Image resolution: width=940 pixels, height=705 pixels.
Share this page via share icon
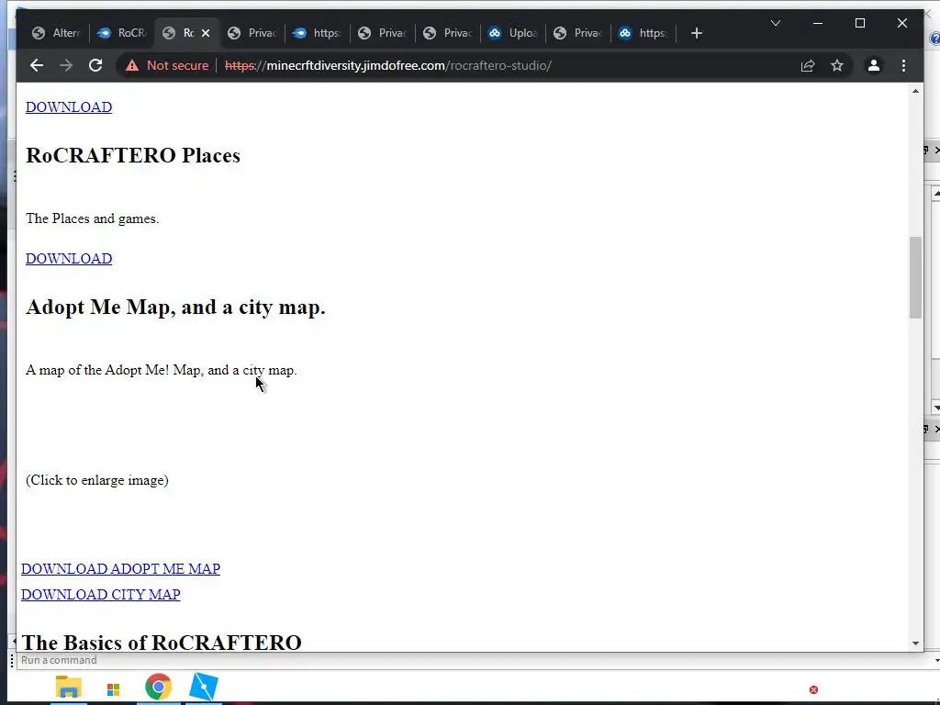pos(808,65)
